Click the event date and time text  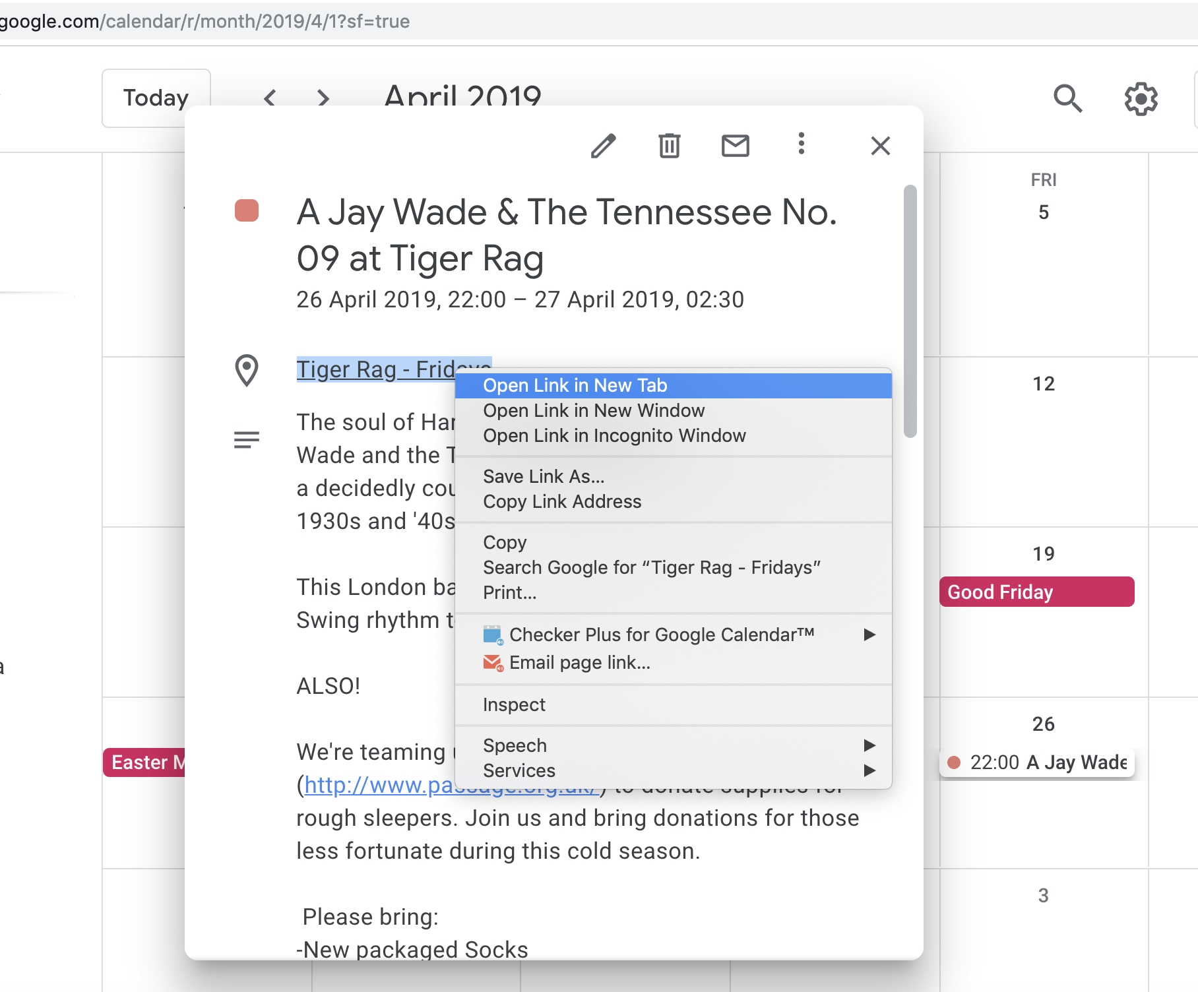click(x=520, y=299)
